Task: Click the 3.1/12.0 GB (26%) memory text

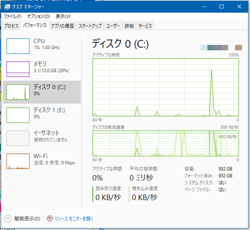Action: [x=51, y=71]
